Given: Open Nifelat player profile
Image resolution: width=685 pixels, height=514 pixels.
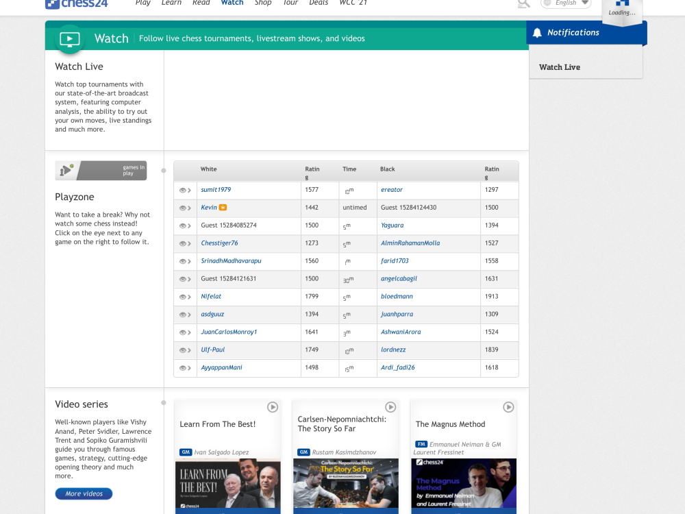Looking at the screenshot, I should pyautogui.click(x=211, y=296).
